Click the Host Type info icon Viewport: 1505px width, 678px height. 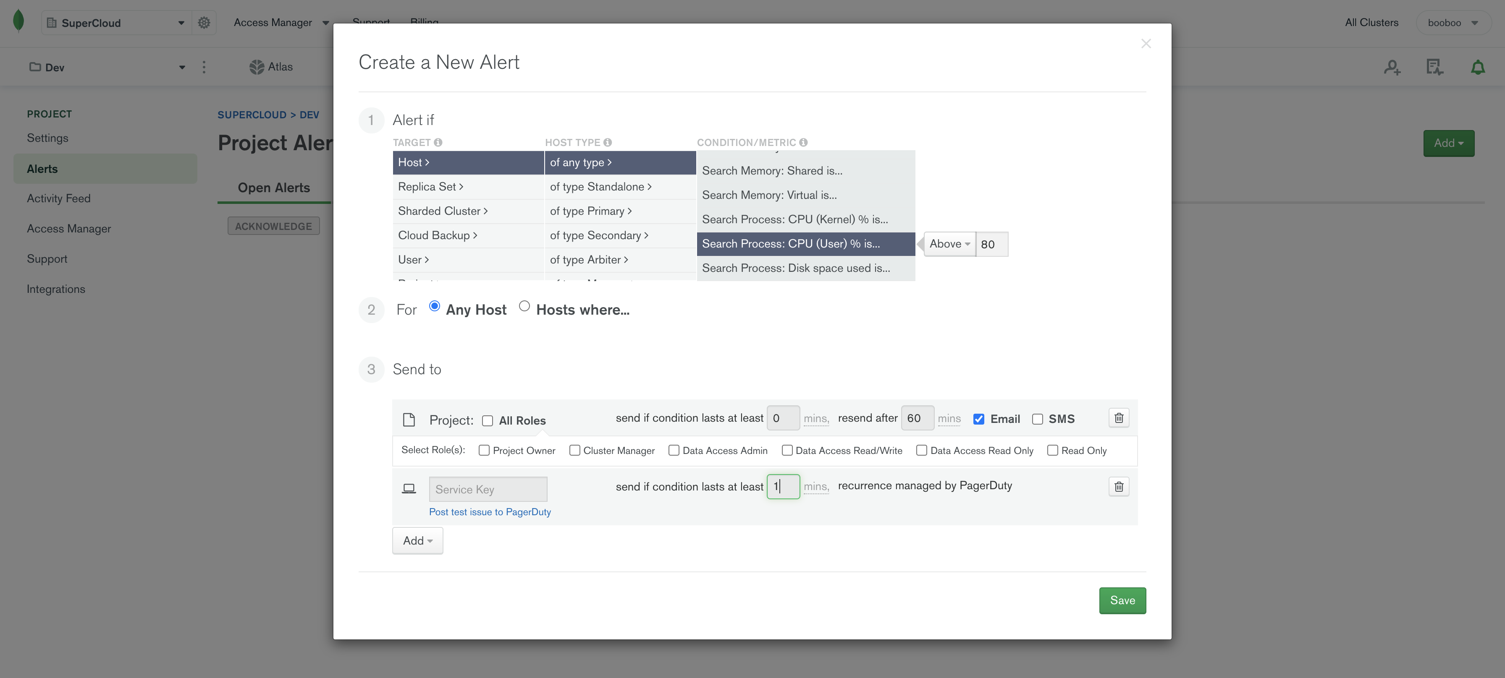(608, 142)
